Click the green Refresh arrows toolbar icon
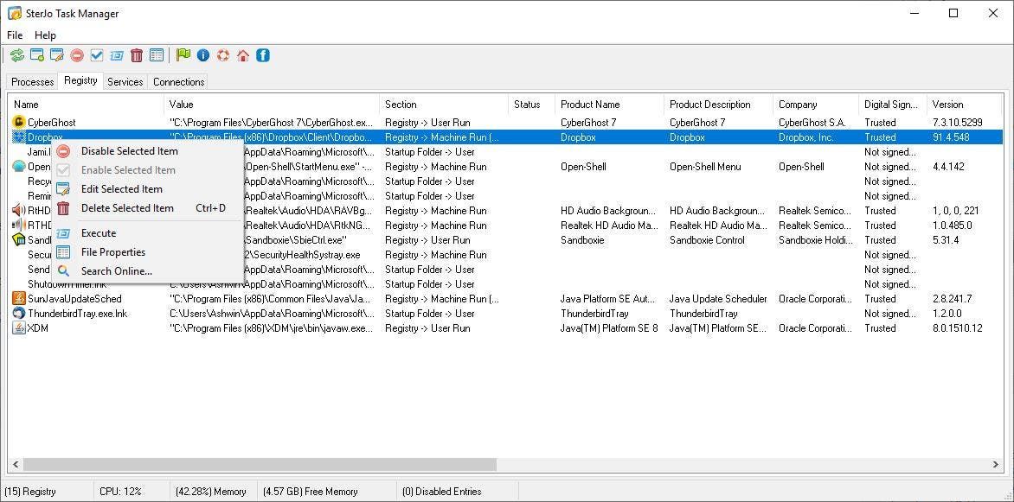The height and width of the screenshot is (502, 1014). (x=16, y=55)
